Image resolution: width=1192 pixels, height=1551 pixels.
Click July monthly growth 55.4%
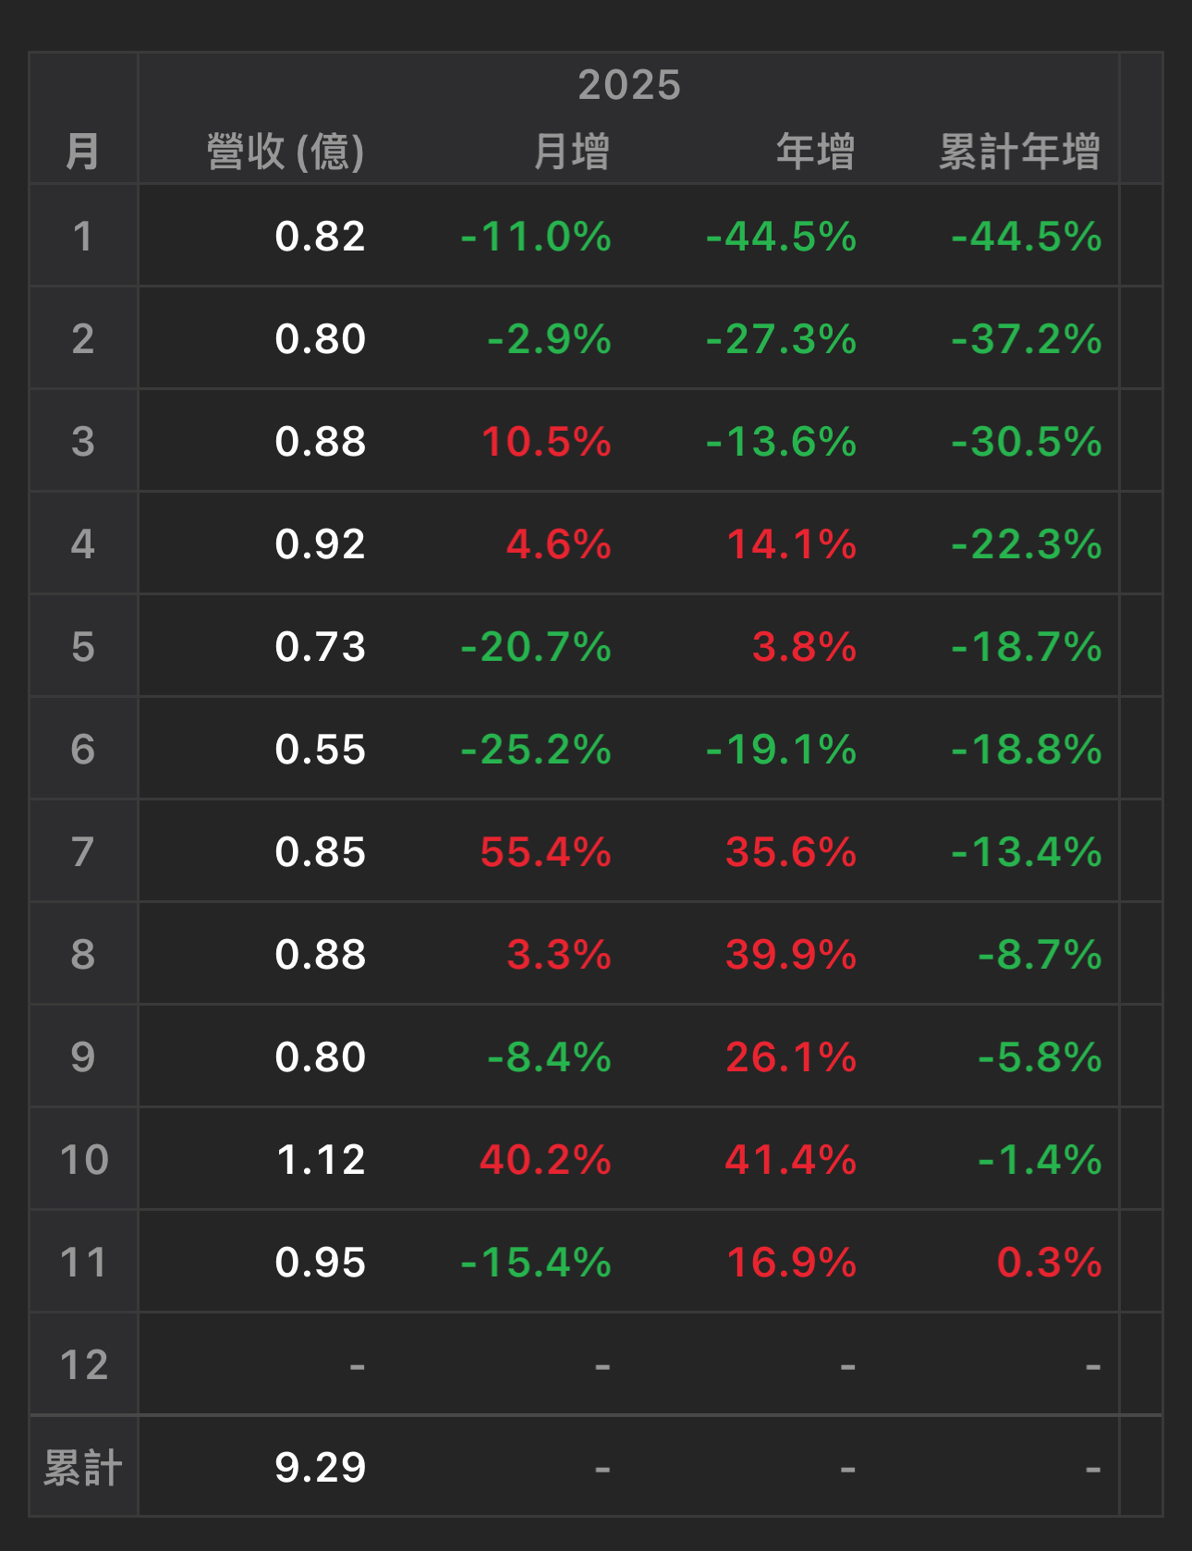[546, 851]
